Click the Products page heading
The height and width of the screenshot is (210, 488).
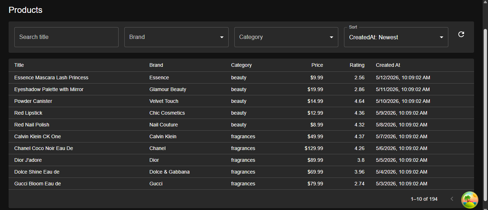25,10
